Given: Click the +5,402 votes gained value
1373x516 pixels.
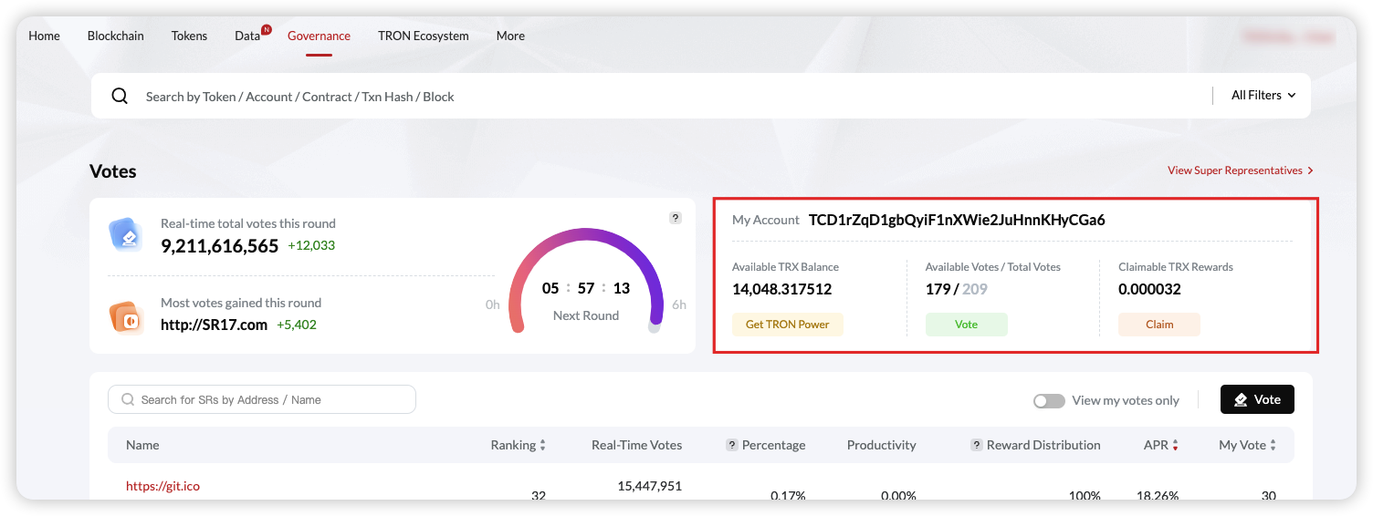Looking at the screenshot, I should click(x=297, y=324).
